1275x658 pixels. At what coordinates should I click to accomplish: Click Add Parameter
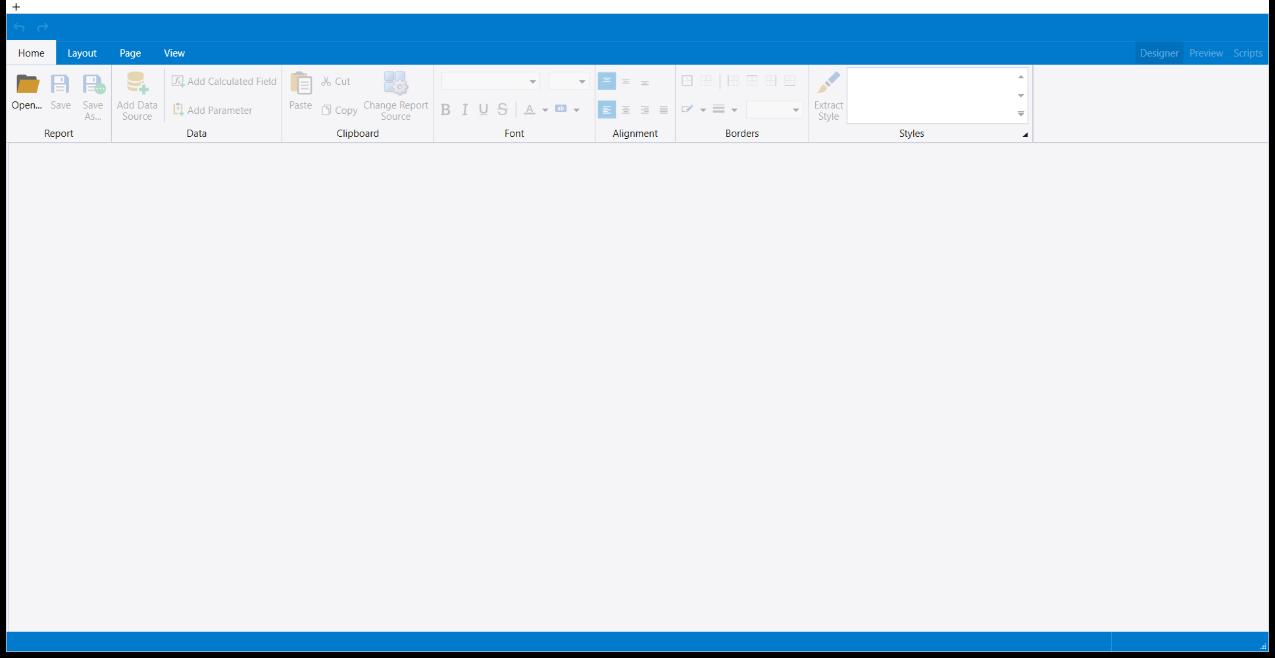pos(213,110)
